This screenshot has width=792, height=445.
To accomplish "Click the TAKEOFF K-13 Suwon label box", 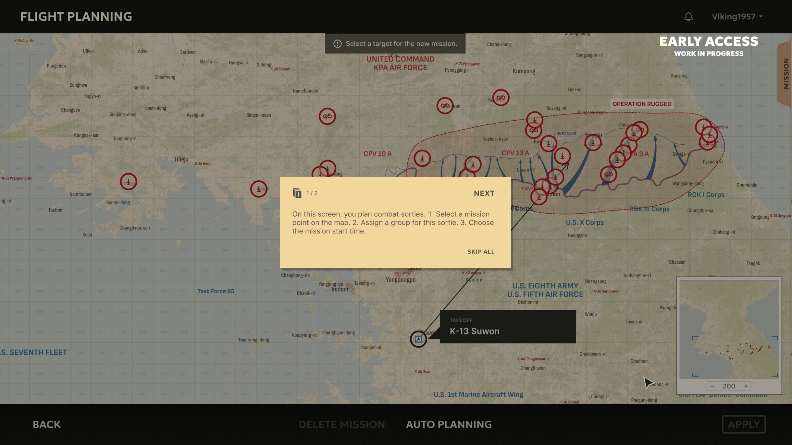I will click(508, 327).
